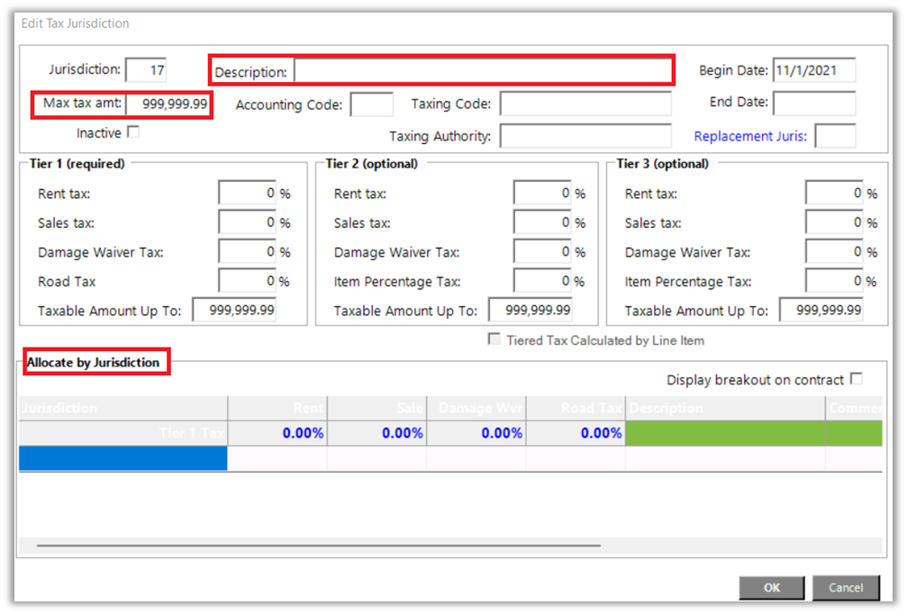Click the Accounting Code input box
The image size is (907, 614).
click(371, 104)
